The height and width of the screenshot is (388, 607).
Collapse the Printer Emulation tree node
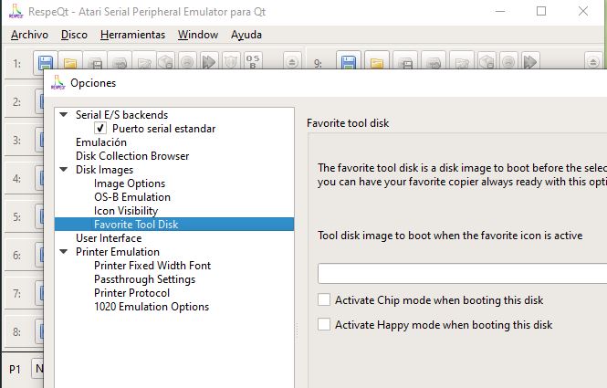tap(63, 252)
